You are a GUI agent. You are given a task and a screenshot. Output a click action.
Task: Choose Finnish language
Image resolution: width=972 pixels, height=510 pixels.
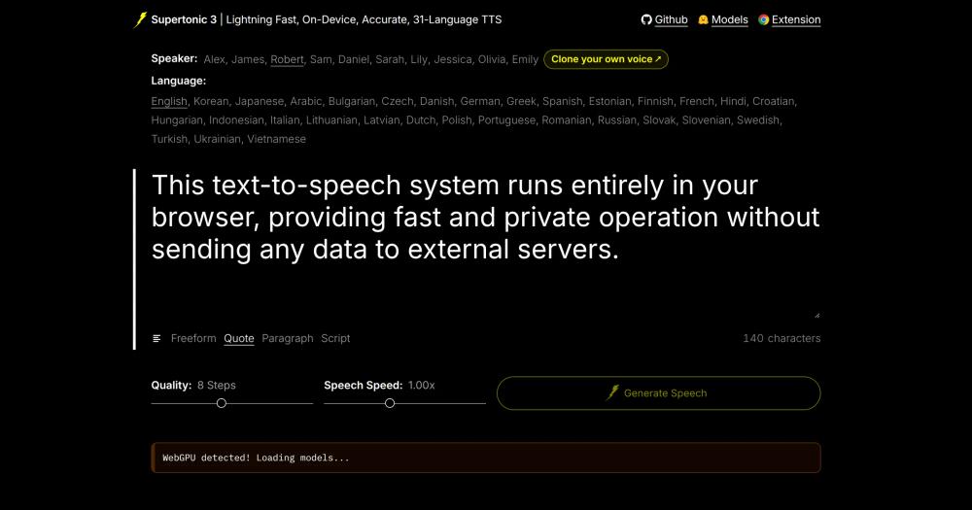(655, 101)
